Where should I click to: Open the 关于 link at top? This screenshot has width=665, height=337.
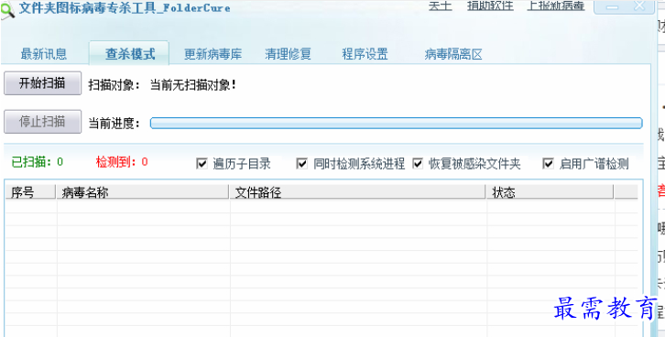click(441, 5)
